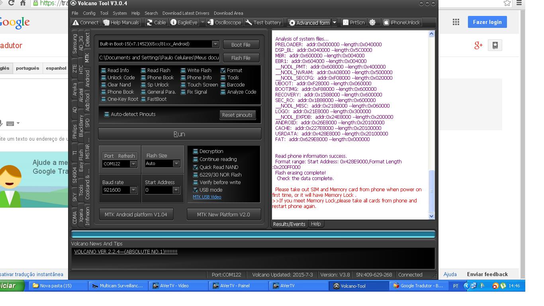Screen dimensions: 544x306
Task: Open the Config menu
Action: [89, 13]
